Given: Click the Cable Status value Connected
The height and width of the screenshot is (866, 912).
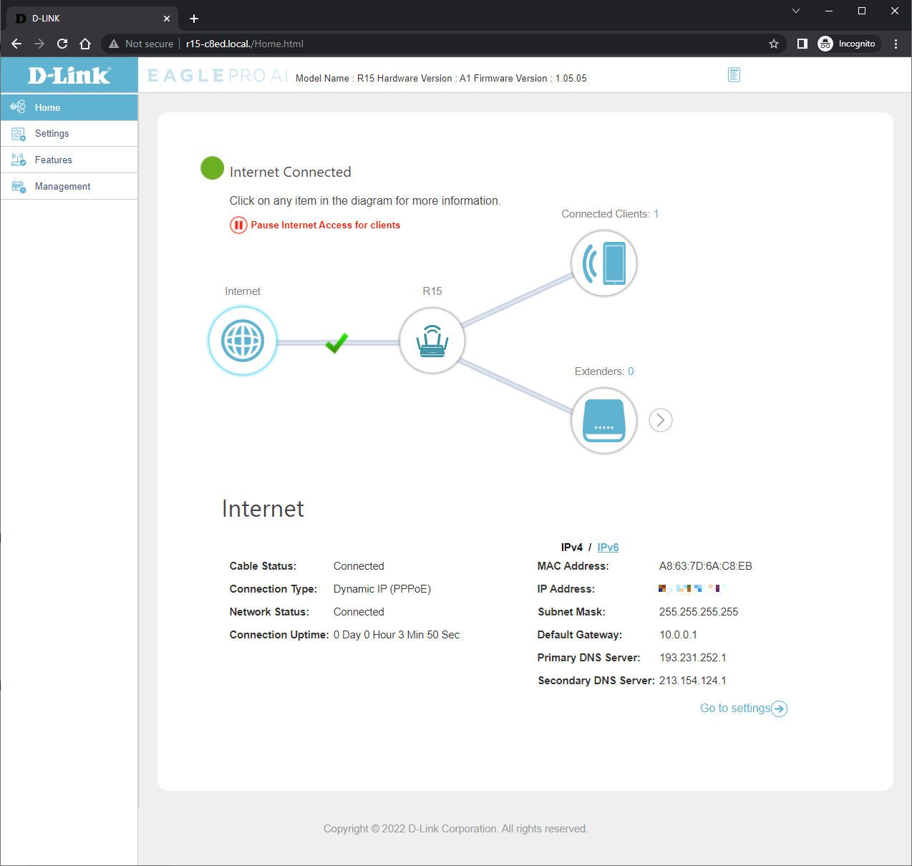Looking at the screenshot, I should tap(359, 566).
